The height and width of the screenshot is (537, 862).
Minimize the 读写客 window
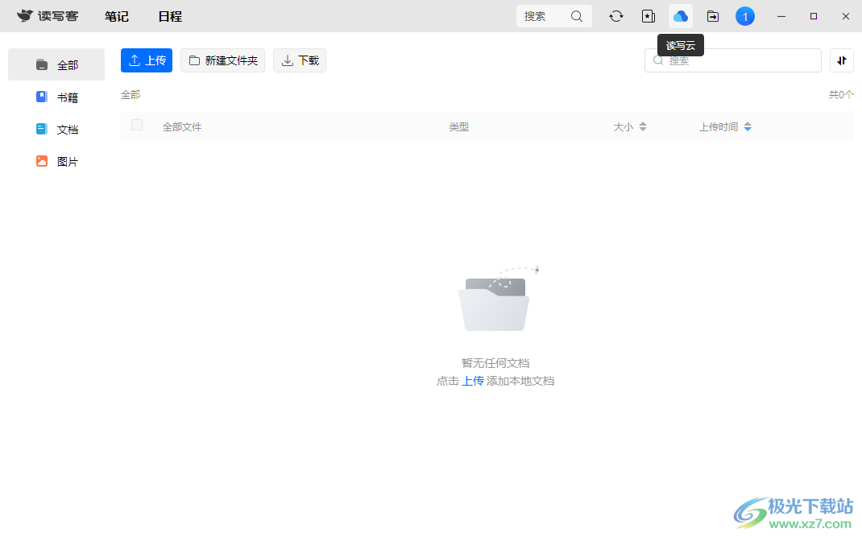click(781, 16)
